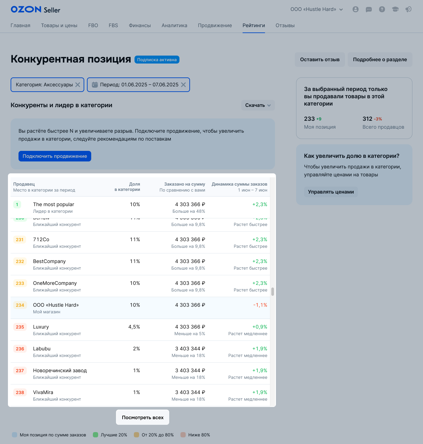This screenshot has width=423, height=444.
Task: Click the calendar icon in period filter
Action: pos(95,85)
